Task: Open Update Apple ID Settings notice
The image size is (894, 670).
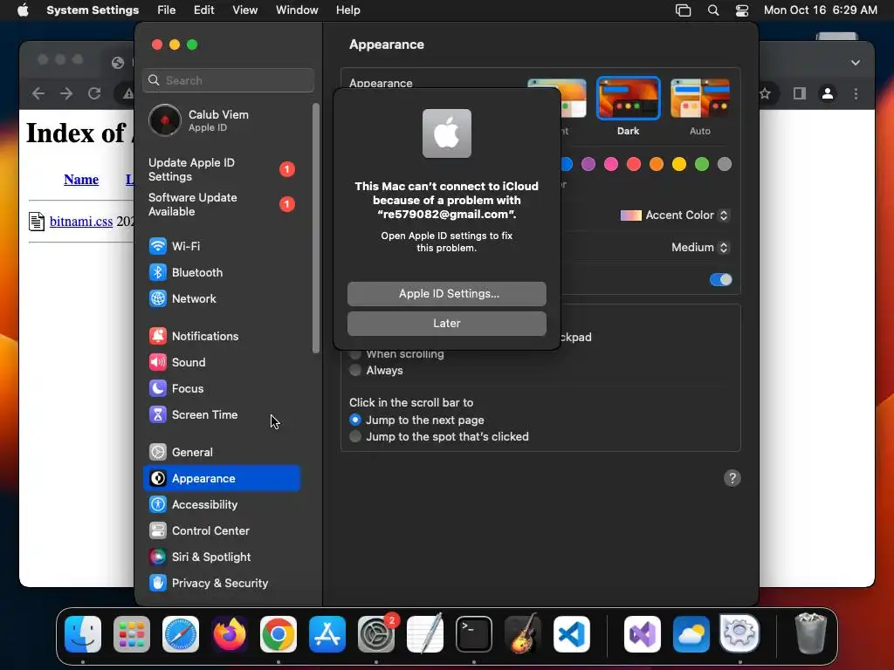Action: pyautogui.click(x=222, y=170)
